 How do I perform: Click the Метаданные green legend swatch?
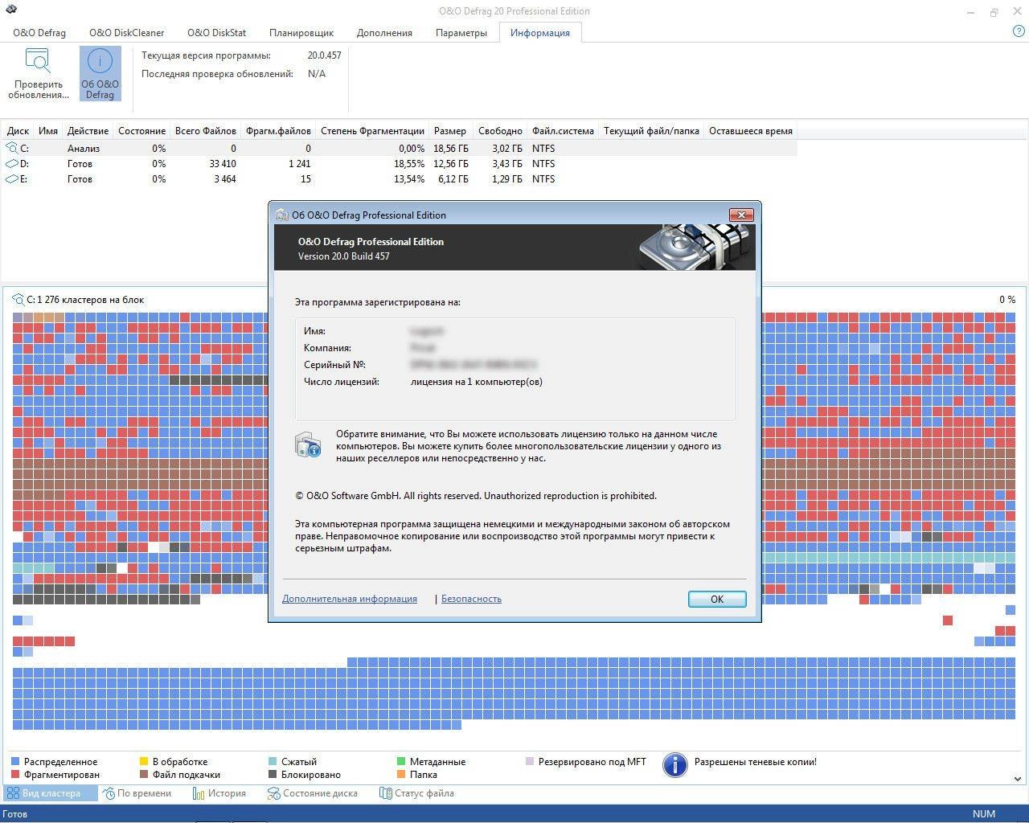pos(401,761)
